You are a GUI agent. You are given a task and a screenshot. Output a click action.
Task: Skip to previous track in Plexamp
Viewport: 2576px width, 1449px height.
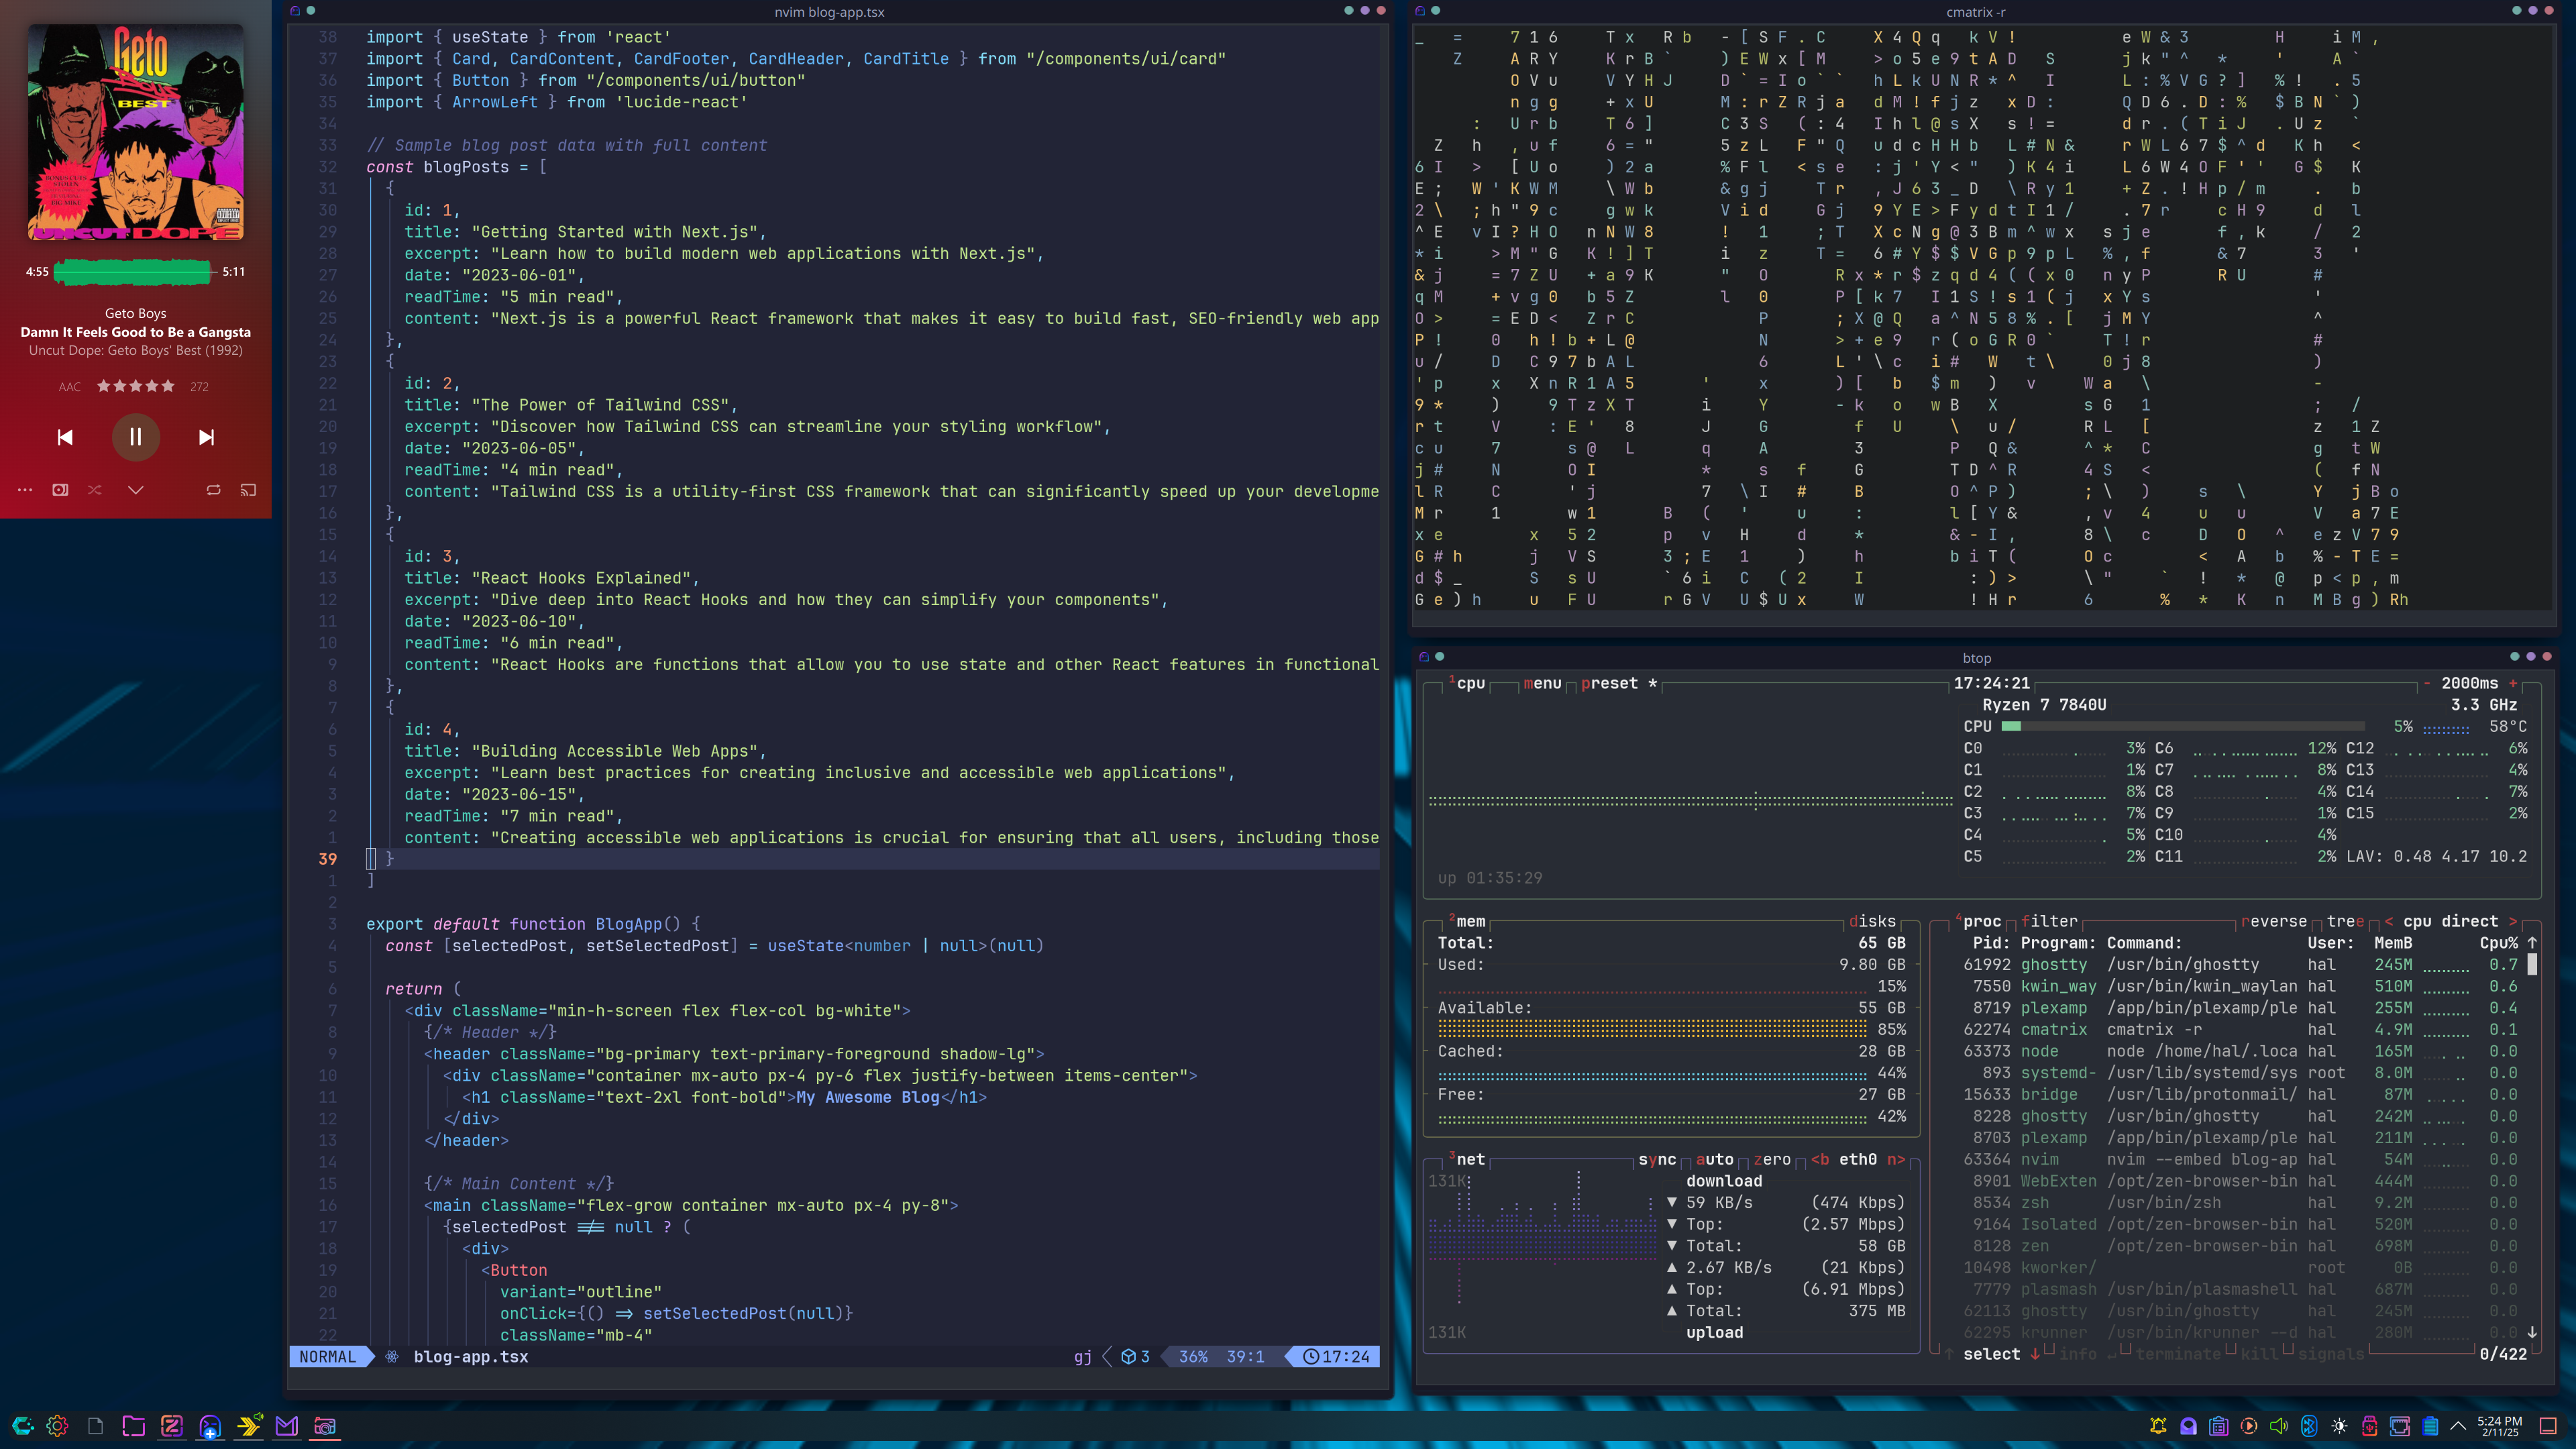coord(65,437)
